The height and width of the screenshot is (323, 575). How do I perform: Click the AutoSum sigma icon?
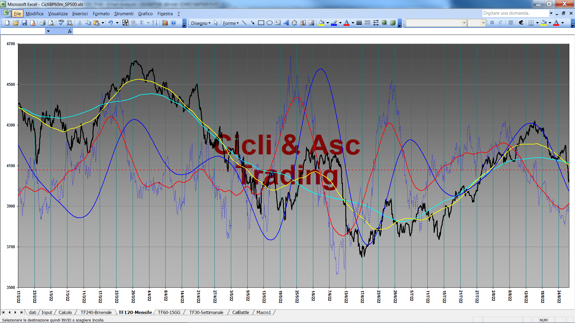[x=142, y=23]
